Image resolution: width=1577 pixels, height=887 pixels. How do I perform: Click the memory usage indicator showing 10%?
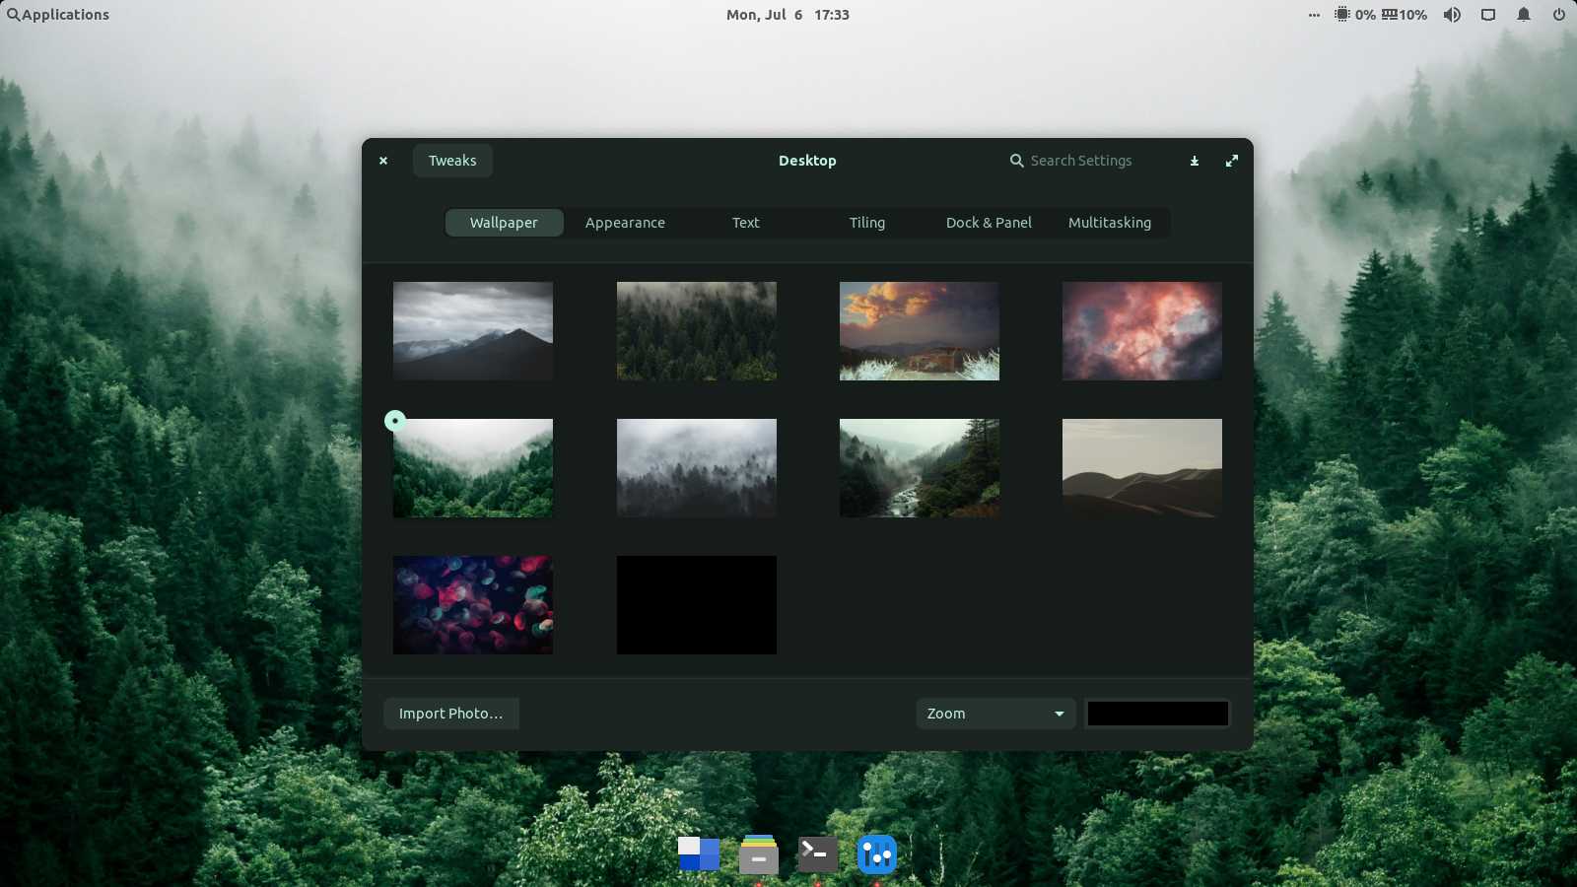click(1405, 15)
